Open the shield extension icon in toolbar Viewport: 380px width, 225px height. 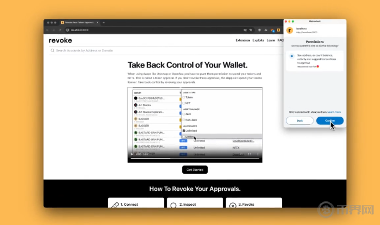coord(260,30)
